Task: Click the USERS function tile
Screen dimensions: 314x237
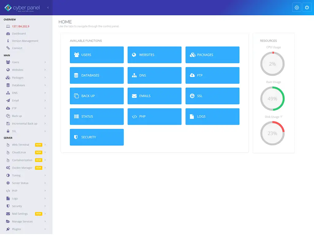Action: (x=97, y=55)
